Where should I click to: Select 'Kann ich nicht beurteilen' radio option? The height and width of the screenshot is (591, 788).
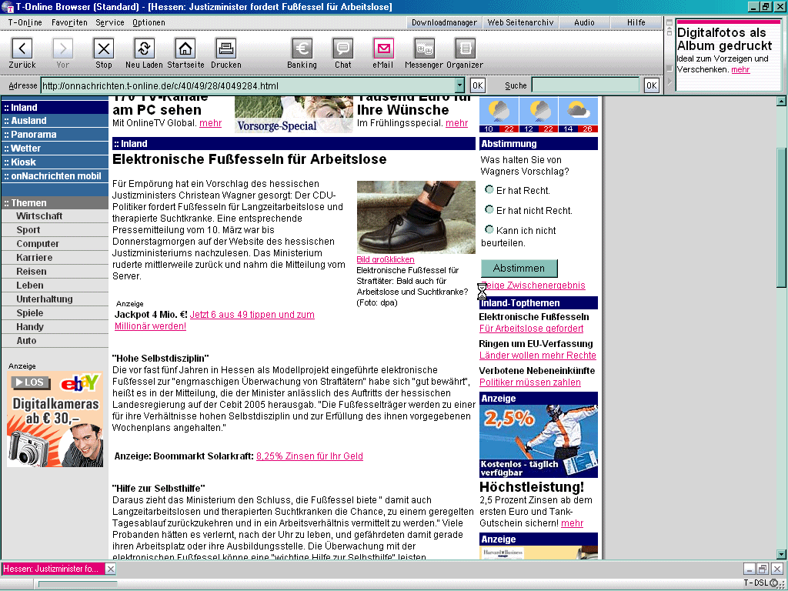coord(489,229)
